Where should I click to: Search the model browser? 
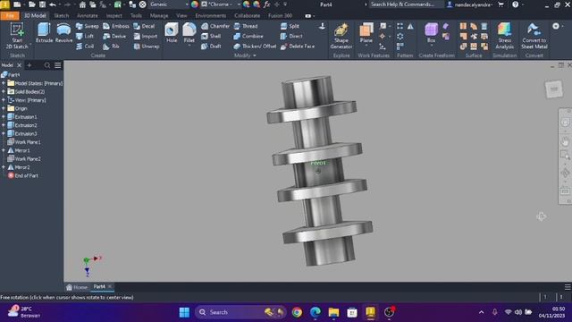point(47,65)
